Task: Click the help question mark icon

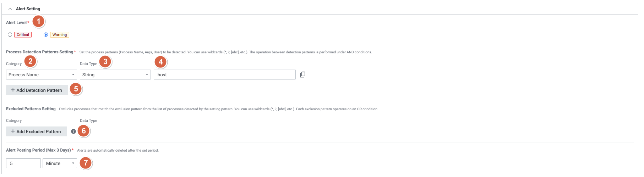Action: click(73, 131)
